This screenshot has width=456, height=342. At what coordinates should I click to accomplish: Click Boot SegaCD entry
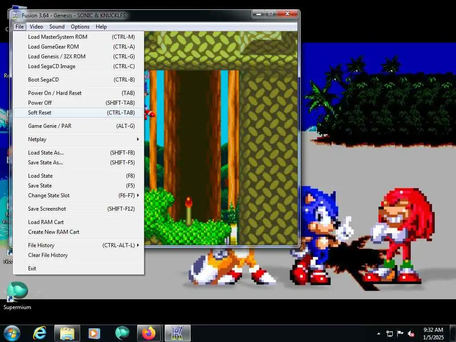[78, 80]
